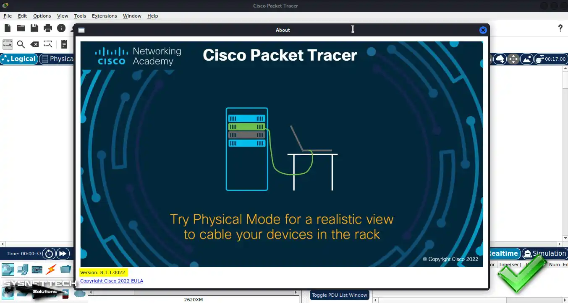Open the Help menu
This screenshot has width=568, height=303.
coord(152,16)
